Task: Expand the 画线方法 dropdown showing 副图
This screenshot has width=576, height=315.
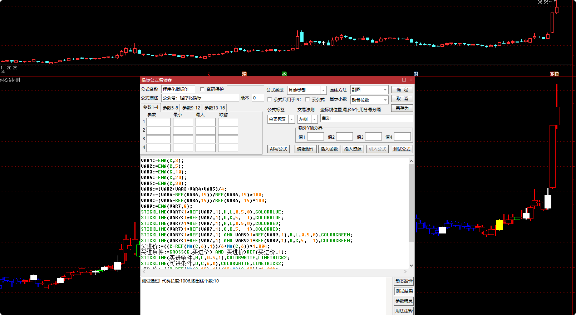Action: point(385,90)
